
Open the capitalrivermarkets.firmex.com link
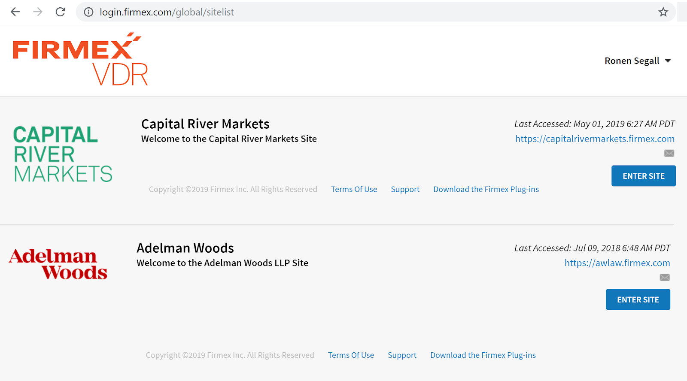[x=595, y=139]
